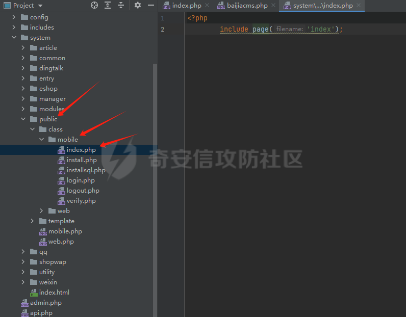
Task: Select login.php file in tree
Action: point(80,180)
